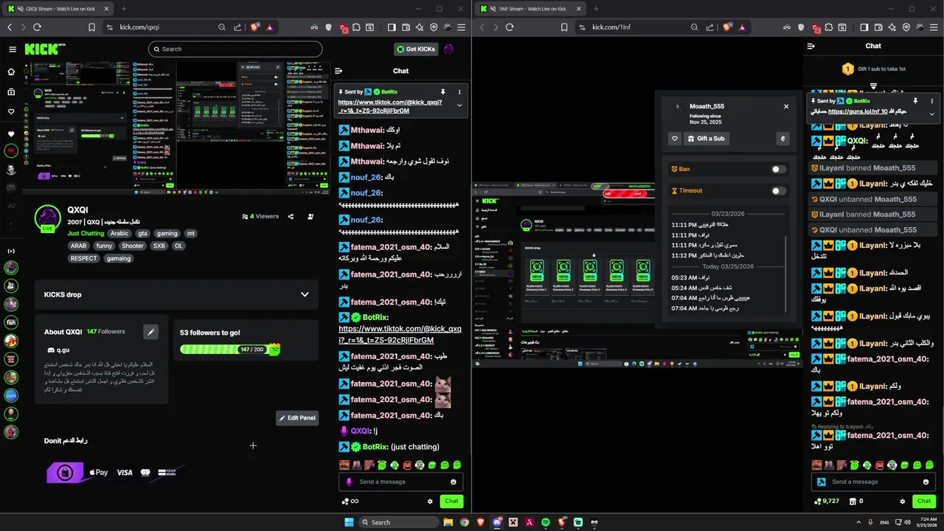Add a new panel with the plus icon

253,445
